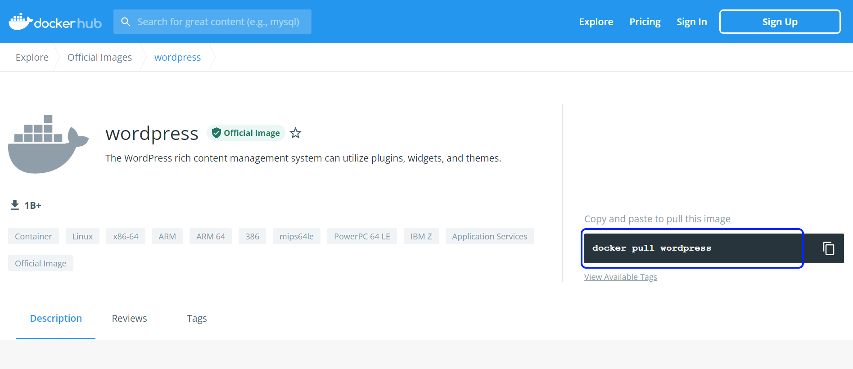Select the 386 tag
This screenshot has width=853, height=369.
click(x=252, y=236)
